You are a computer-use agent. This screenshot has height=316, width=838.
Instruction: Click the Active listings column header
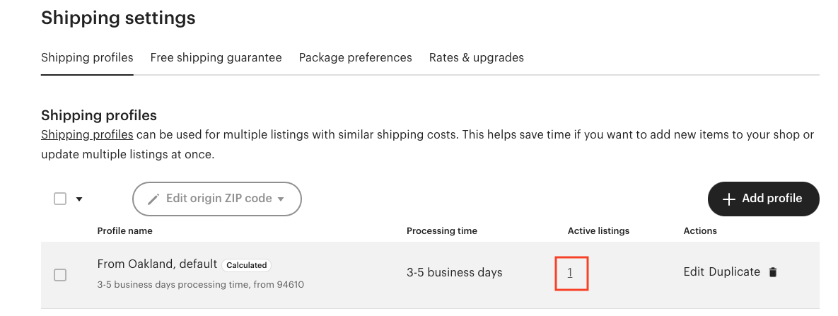[598, 230]
